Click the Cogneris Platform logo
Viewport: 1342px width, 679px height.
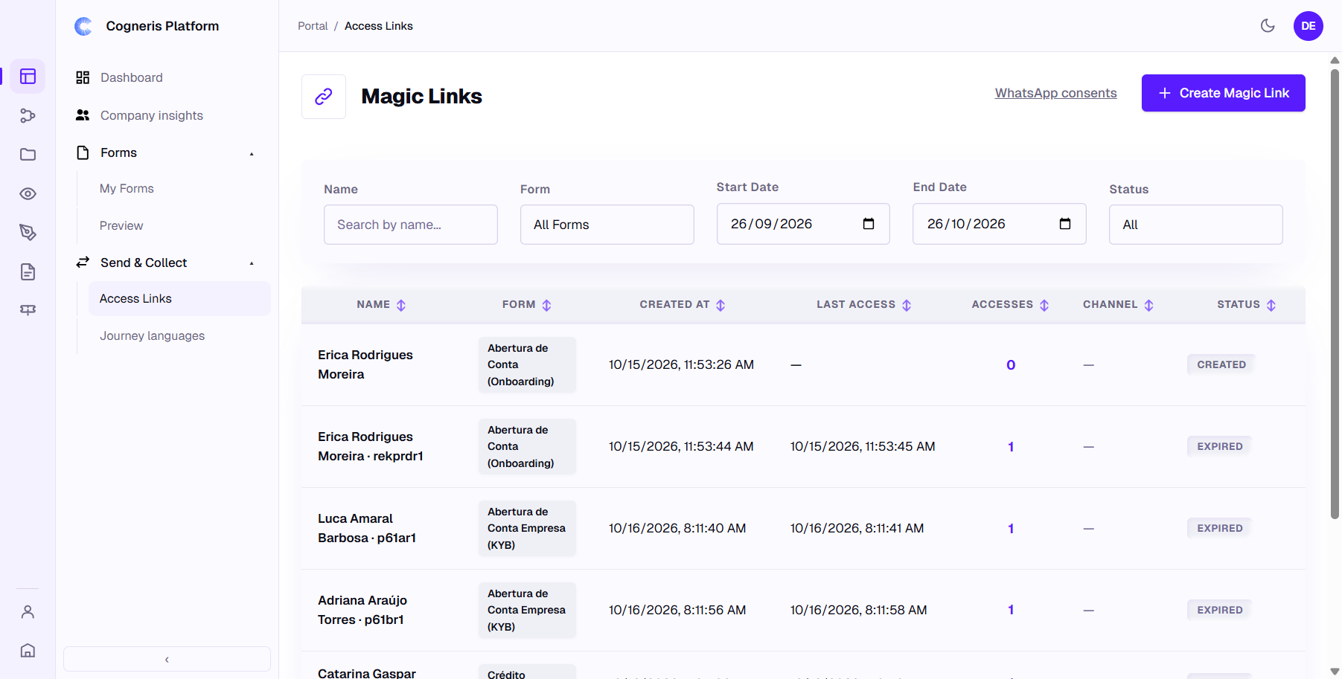coord(83,26)
